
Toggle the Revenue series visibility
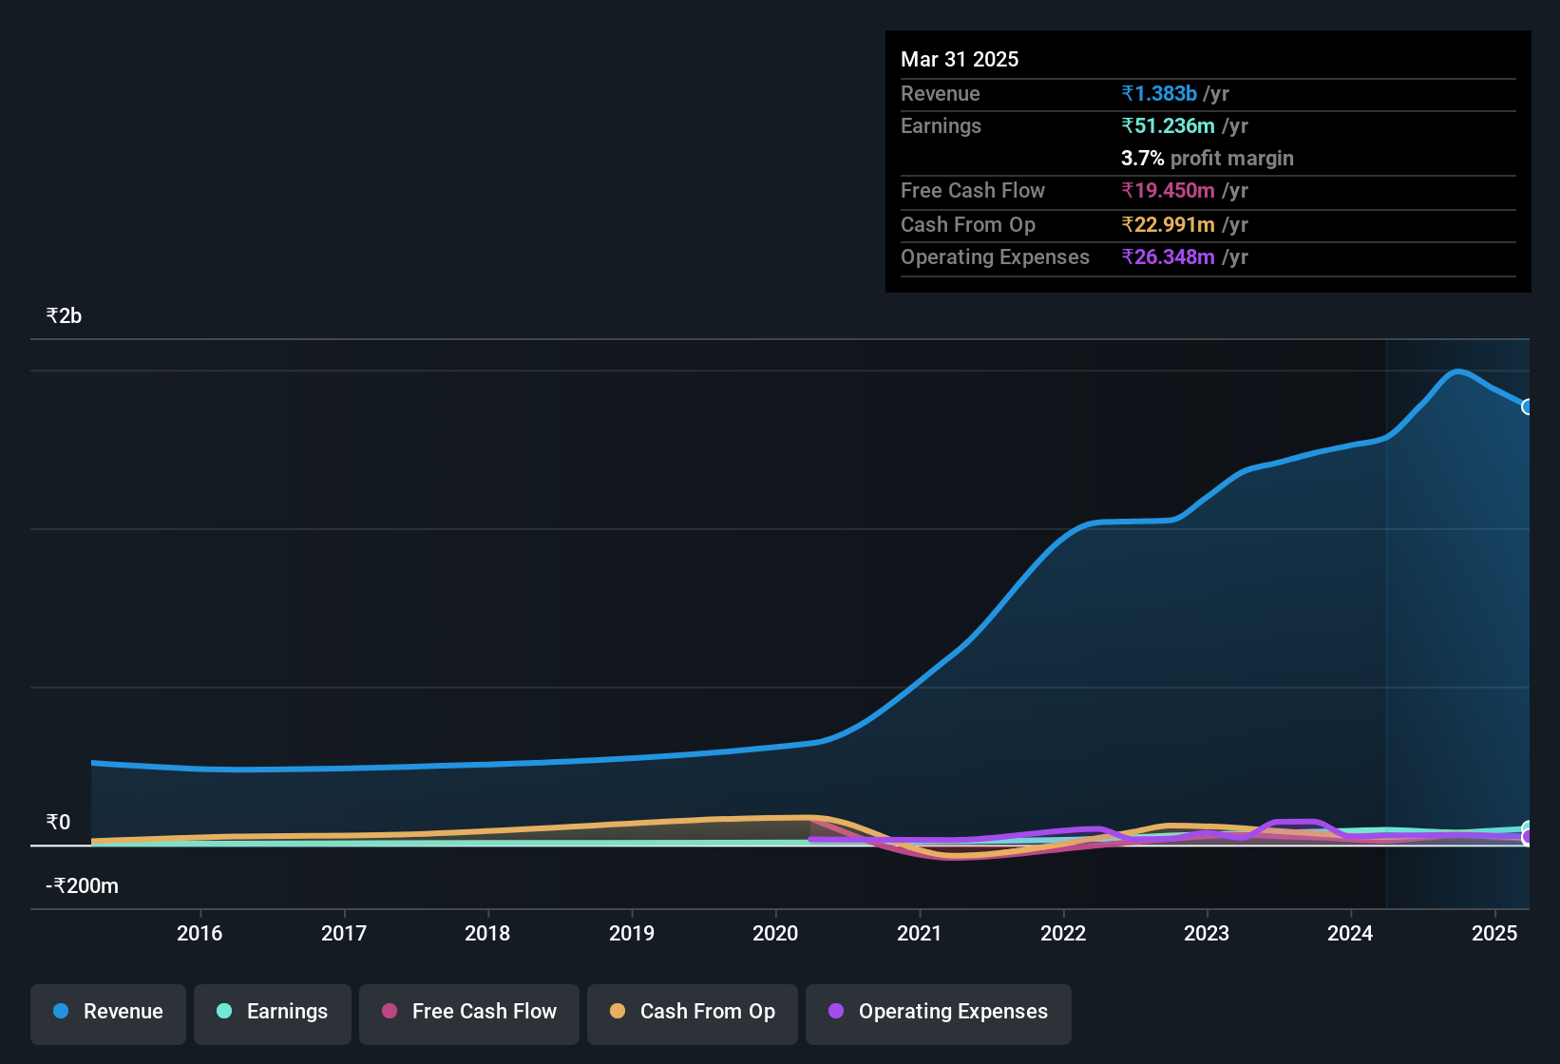point(107,1012)
